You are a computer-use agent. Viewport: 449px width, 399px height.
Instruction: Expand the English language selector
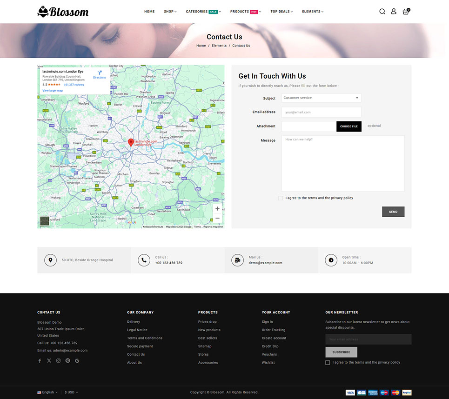coord(47,392)
